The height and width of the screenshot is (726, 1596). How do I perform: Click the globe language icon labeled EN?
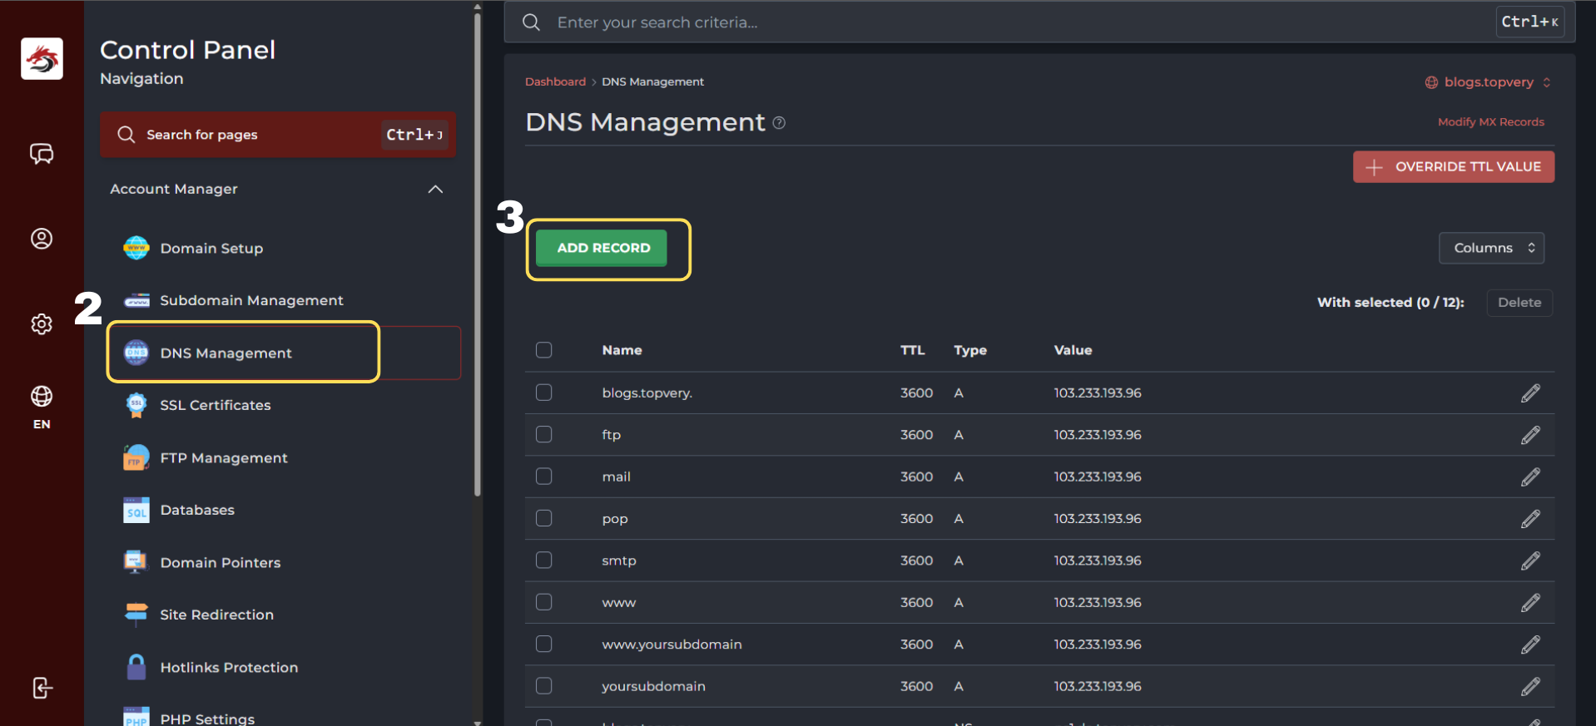coord(42,397)
